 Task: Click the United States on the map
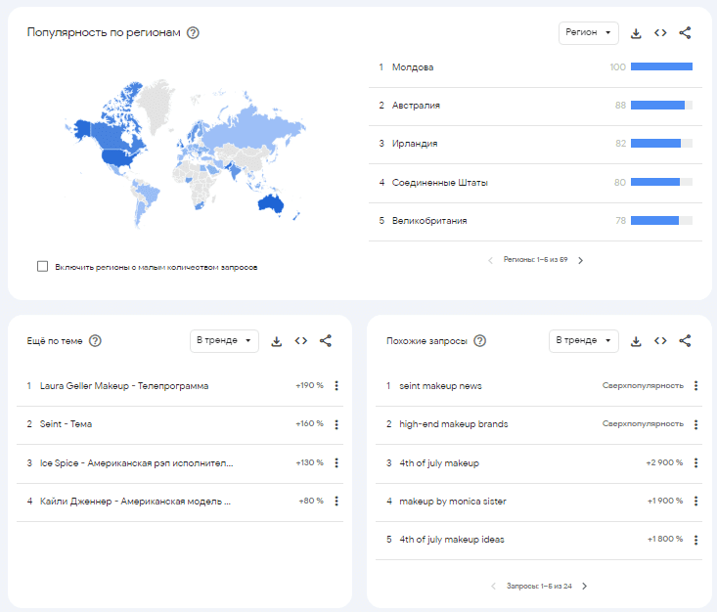tap(119, 157)
